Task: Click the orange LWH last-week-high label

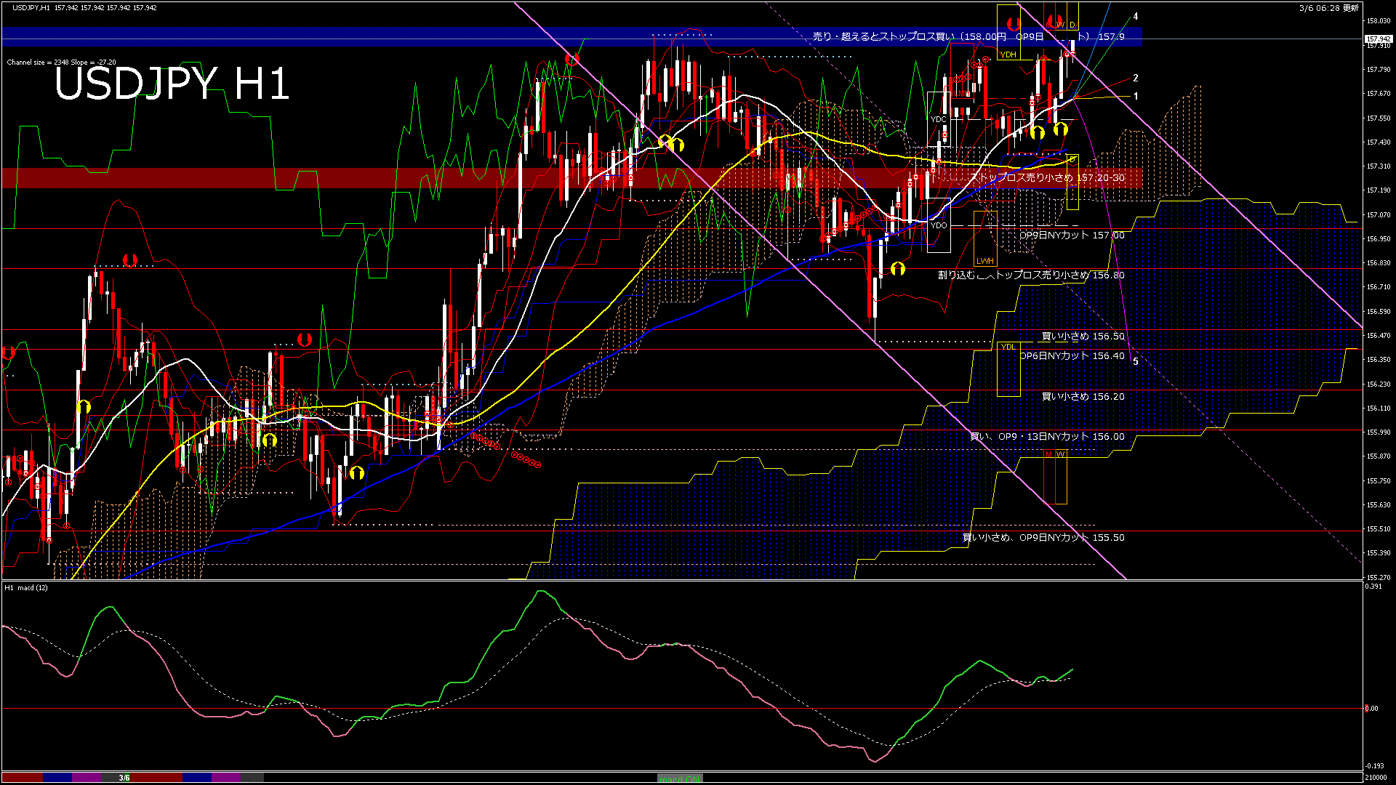Action: (984, 261)
